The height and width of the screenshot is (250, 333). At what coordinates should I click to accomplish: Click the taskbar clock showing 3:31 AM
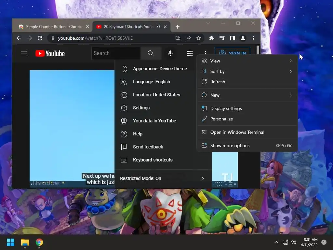click(309, 242)
